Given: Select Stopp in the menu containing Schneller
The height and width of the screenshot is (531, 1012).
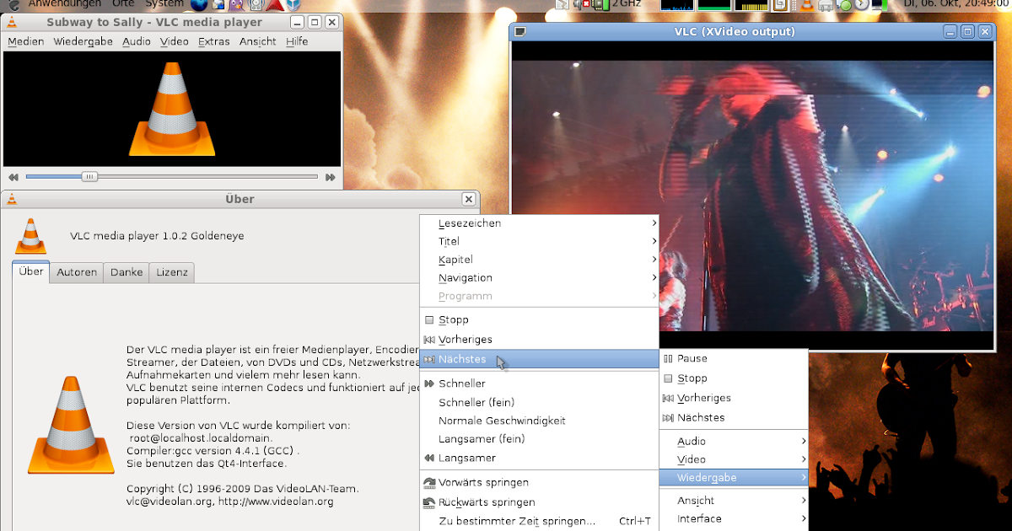Looking at the screenshot, I should [x=540, y=320].
